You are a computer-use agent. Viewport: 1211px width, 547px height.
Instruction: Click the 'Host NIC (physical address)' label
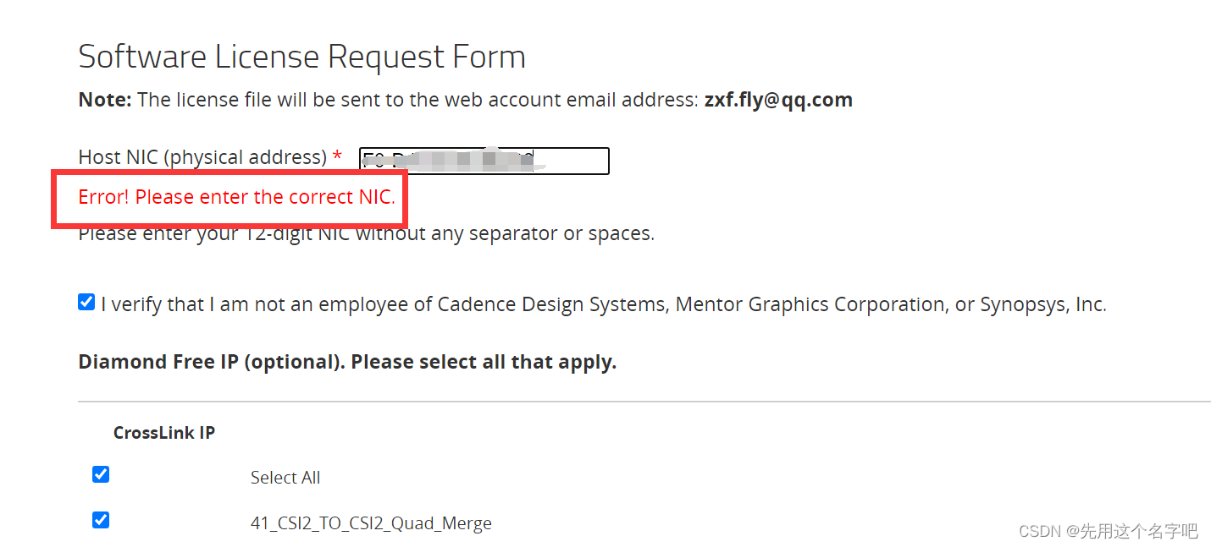point(202,157)
